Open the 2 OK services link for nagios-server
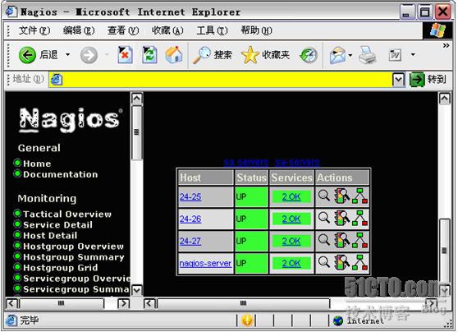The height and width of the screenshot is (332, 458). pos(291,264)
